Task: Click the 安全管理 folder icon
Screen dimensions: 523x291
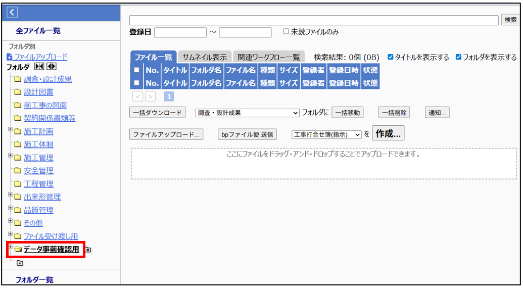Action: tap(18, 171)
